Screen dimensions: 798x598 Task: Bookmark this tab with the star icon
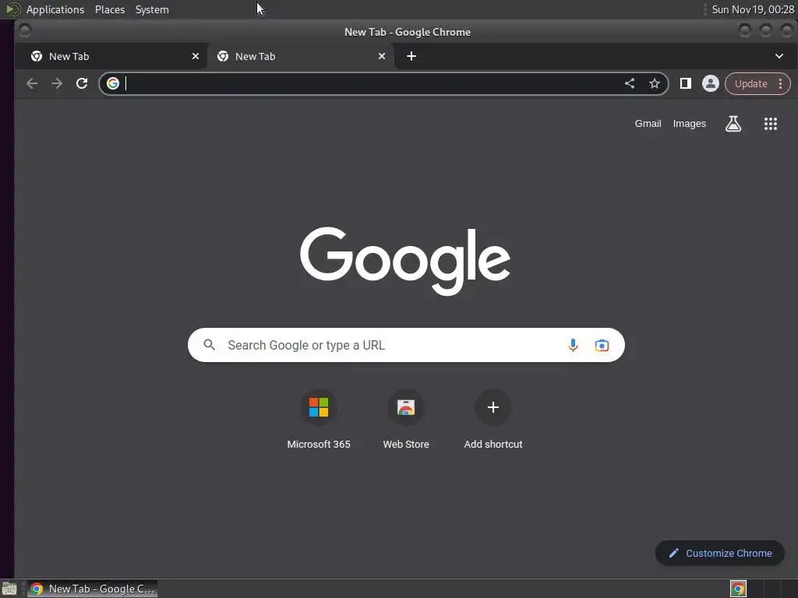click(655, 83)
